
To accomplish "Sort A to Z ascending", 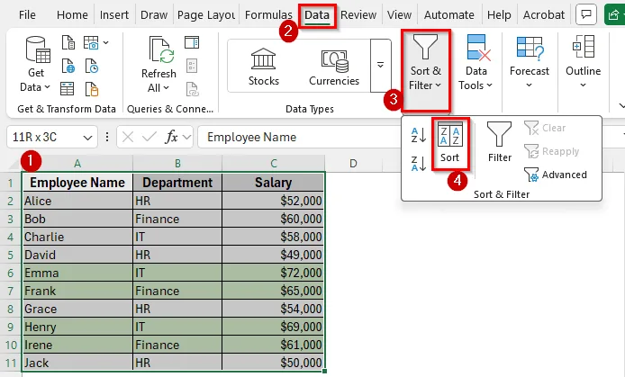I will (419, 135).
